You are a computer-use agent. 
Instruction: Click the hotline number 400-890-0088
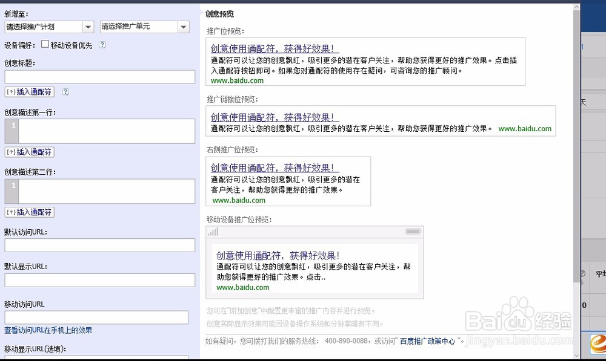point(346,341)
